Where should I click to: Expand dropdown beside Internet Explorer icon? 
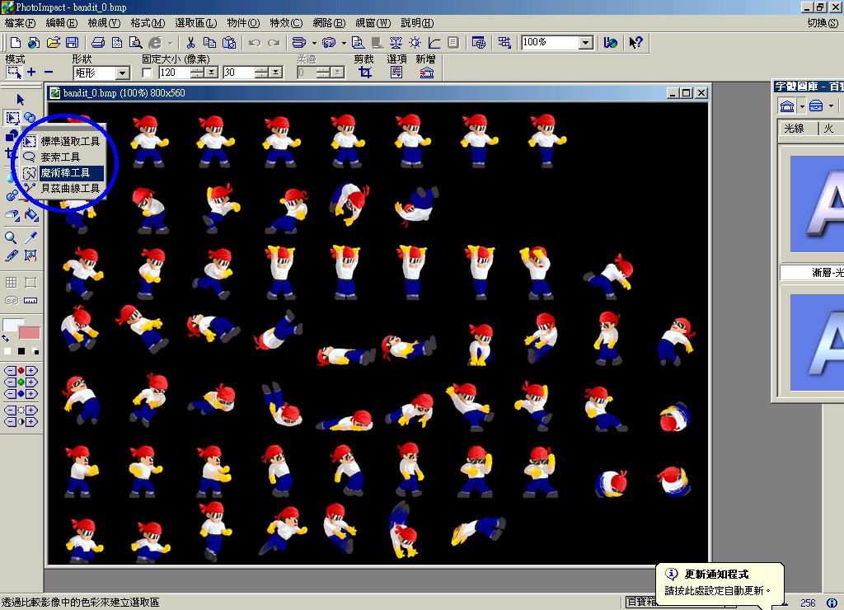[170, 43]
